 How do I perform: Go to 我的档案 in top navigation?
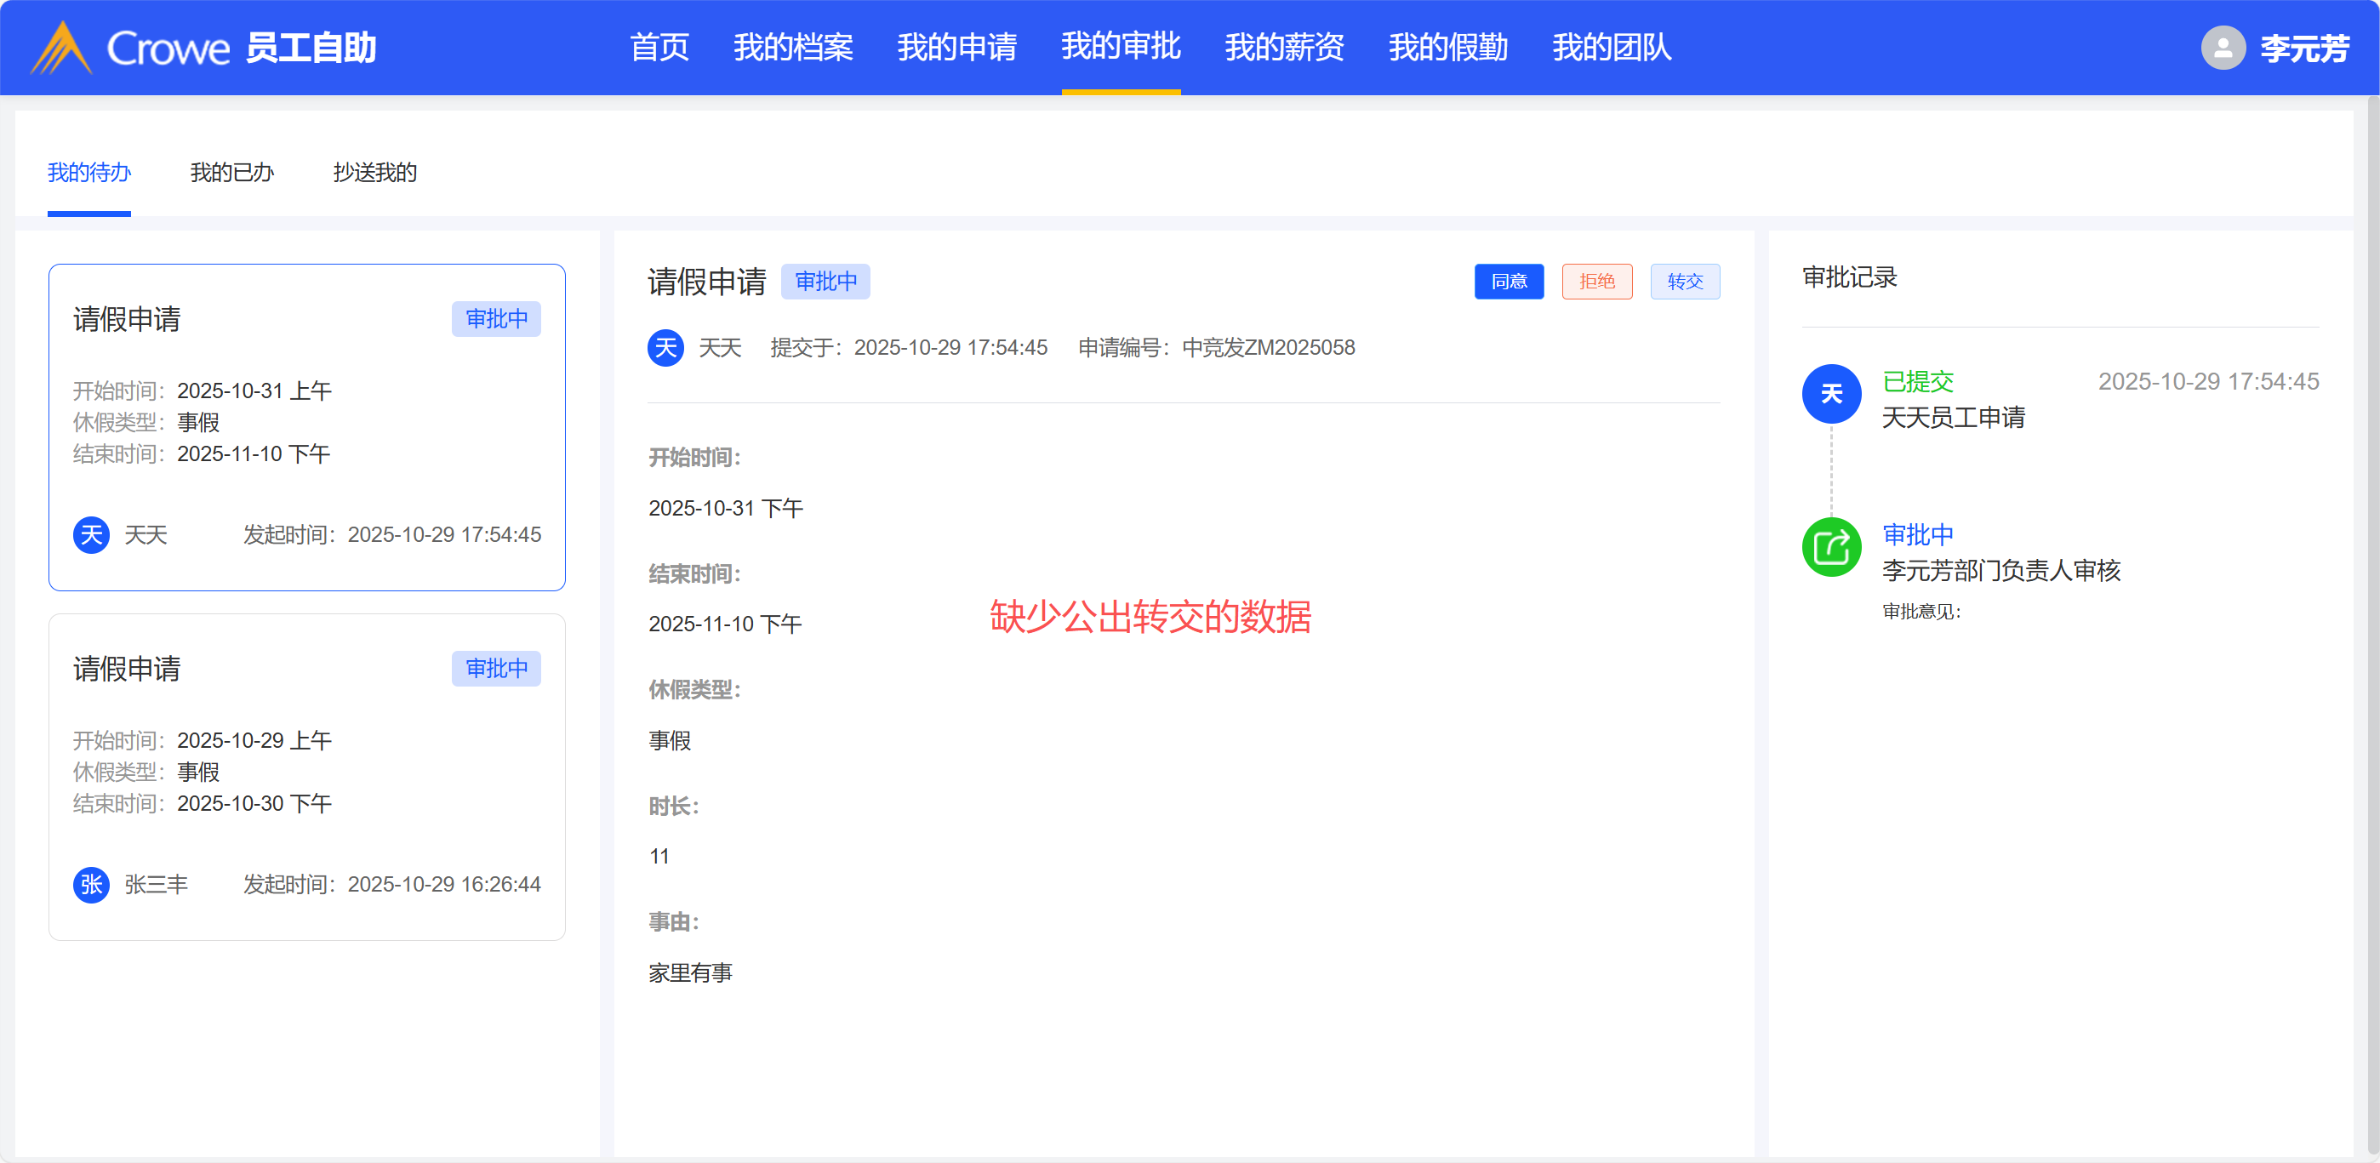[793, 48]
